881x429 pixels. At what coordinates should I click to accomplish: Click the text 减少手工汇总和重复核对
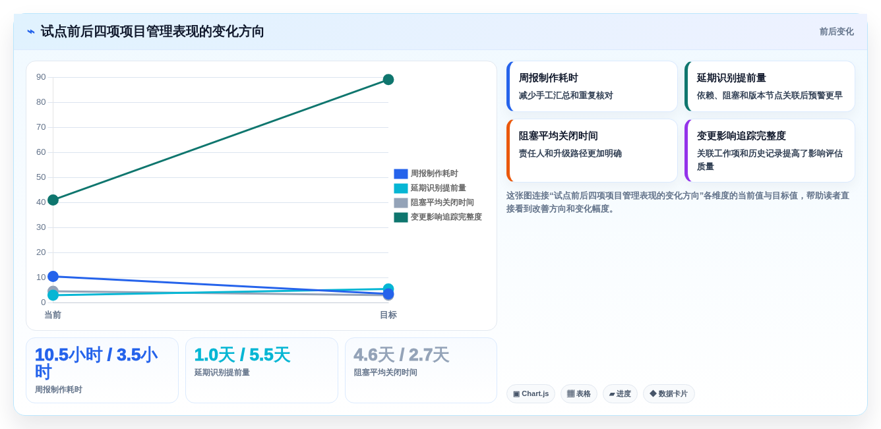[x=566, y=96]
